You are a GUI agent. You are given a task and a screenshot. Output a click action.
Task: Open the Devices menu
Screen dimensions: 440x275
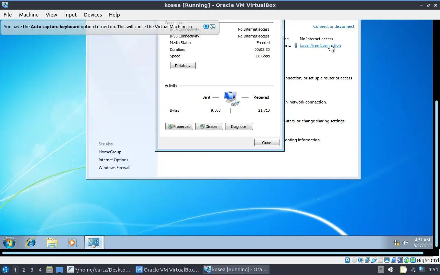pos(93,15)
